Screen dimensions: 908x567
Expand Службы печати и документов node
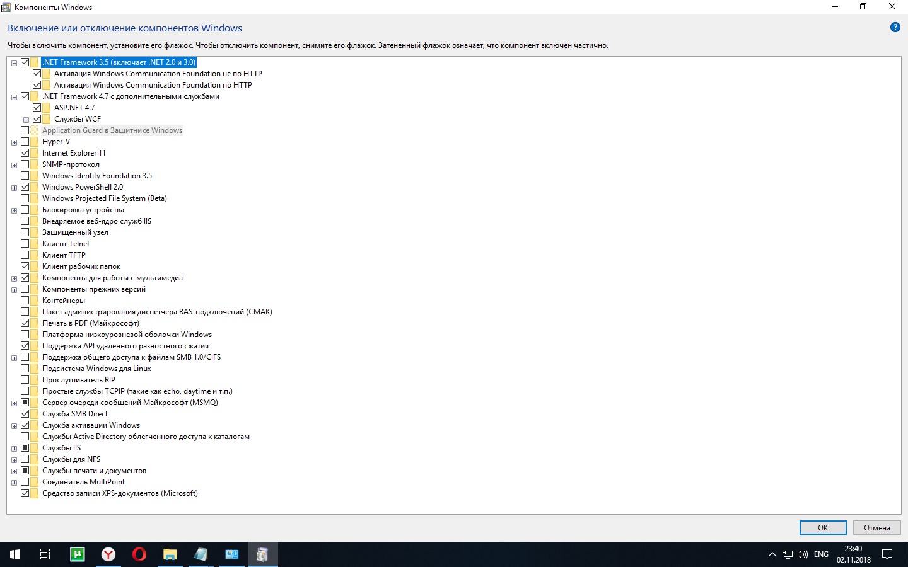point(14,471)
